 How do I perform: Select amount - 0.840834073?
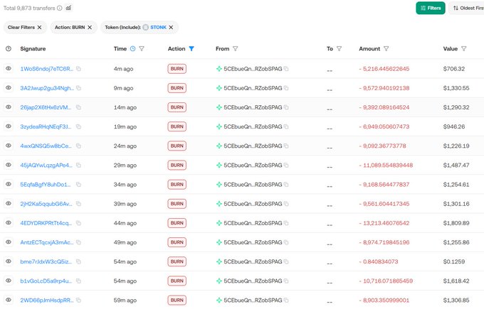[x=379, y=261]
